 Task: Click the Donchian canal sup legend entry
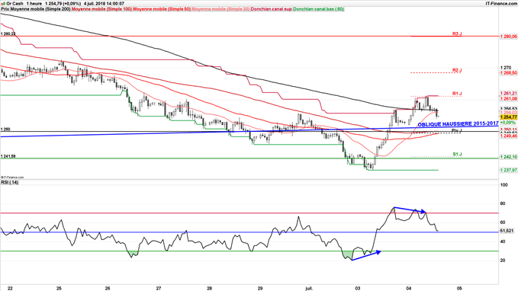click(x=272, y=9)
